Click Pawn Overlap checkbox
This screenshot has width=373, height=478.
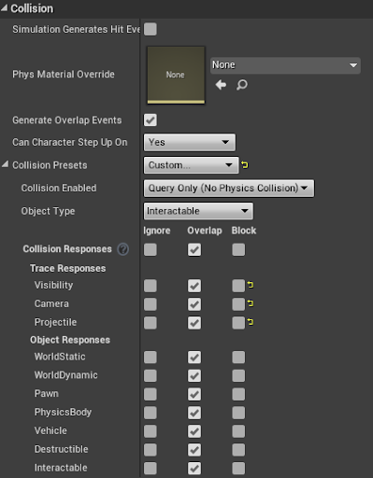[x=194, y=394]
